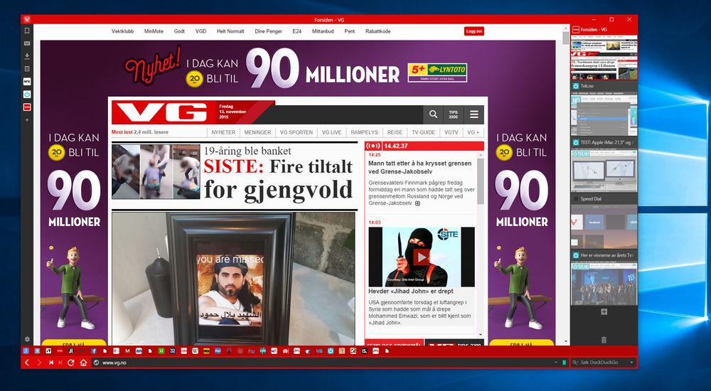Open the NYHETER section on VG
This screenshot has width=711, height=391.
[223, 132]
